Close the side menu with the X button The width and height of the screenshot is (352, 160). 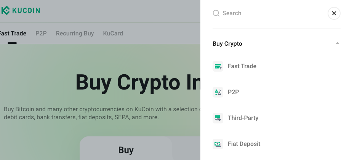[334, 13]
